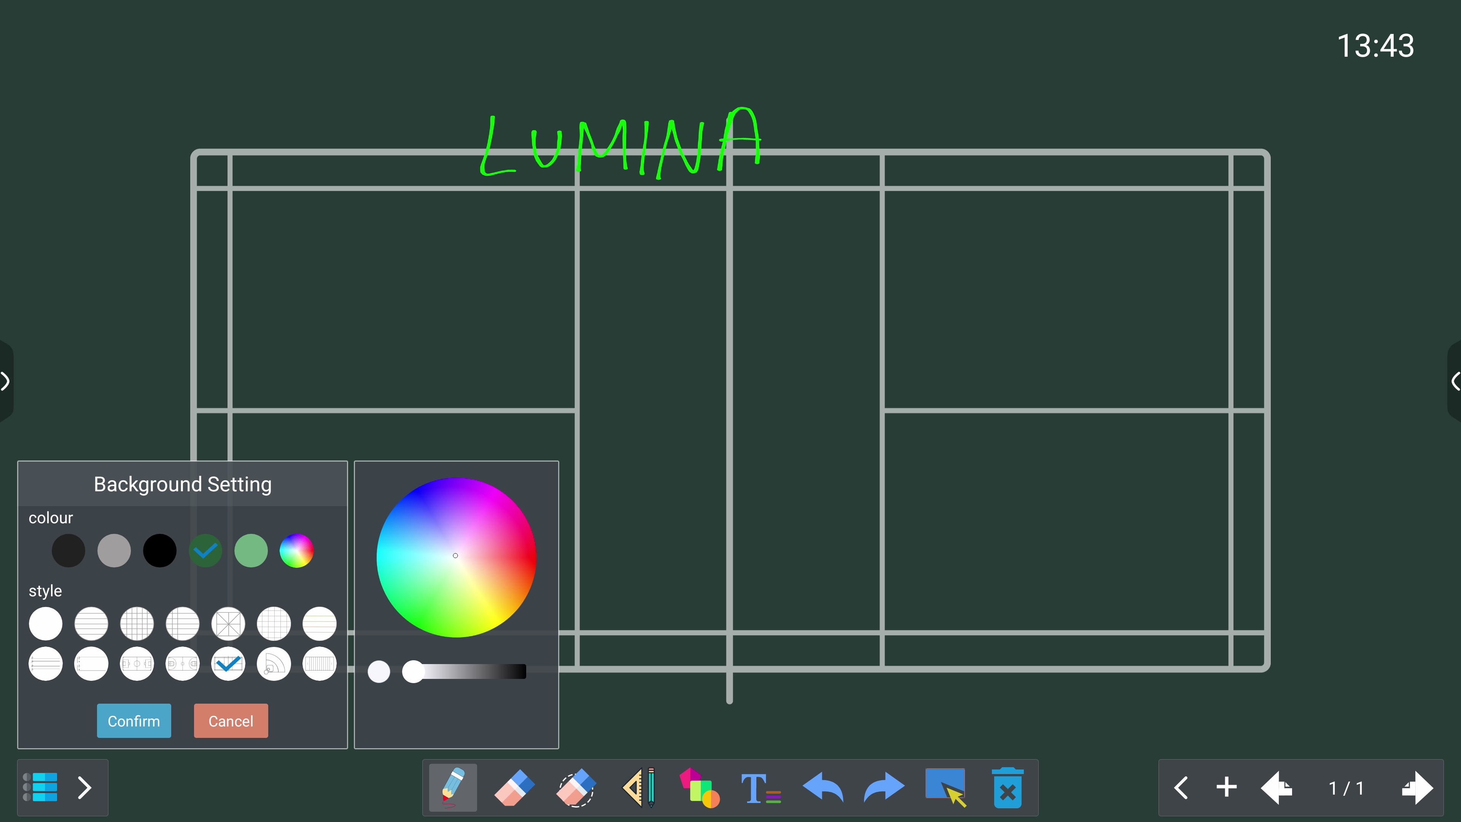This screenshot has height=822, width=1461.
Task: Clear the page with the trash icon
Action: click(1007, 787)
